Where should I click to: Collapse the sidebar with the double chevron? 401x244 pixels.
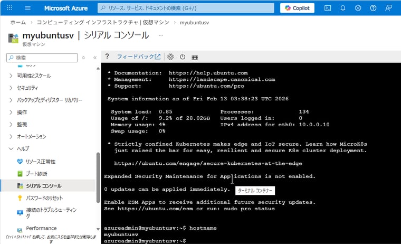95,58
